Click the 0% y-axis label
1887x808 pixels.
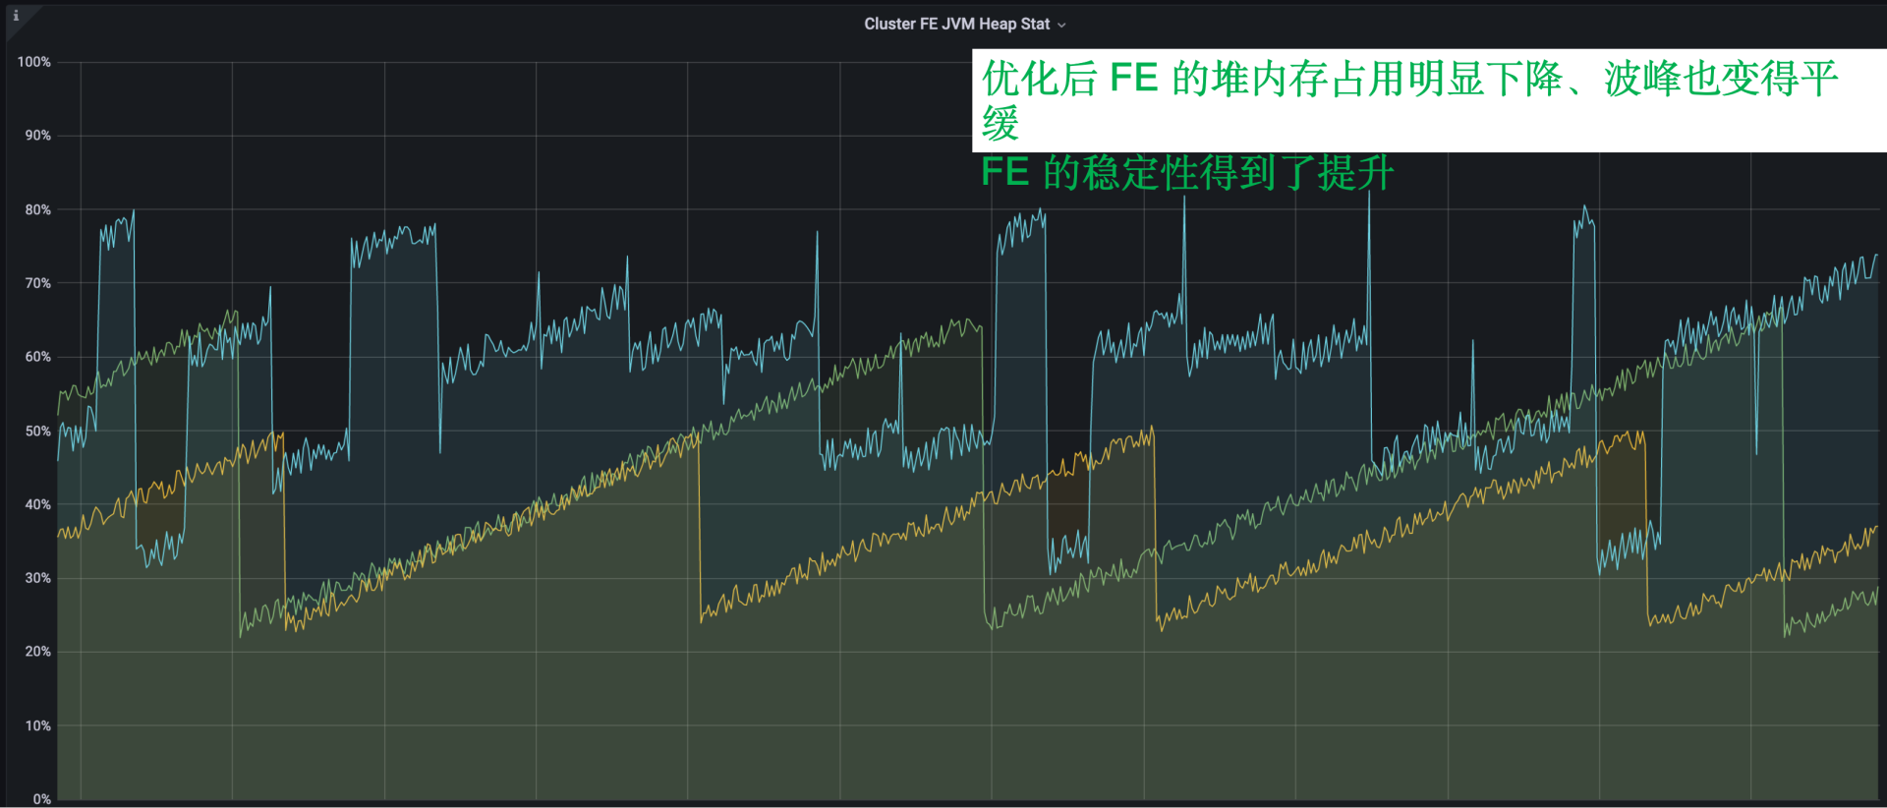[x=41, y=799]
